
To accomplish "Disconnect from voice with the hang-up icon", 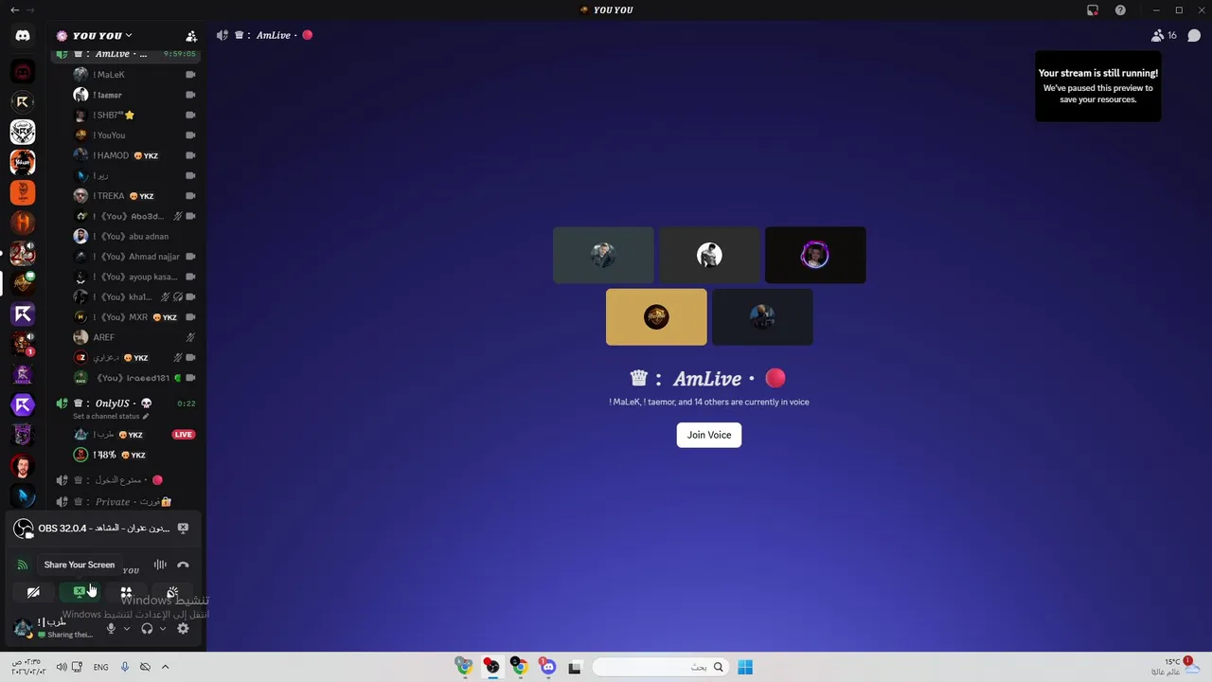I will (x=183, y=565).
